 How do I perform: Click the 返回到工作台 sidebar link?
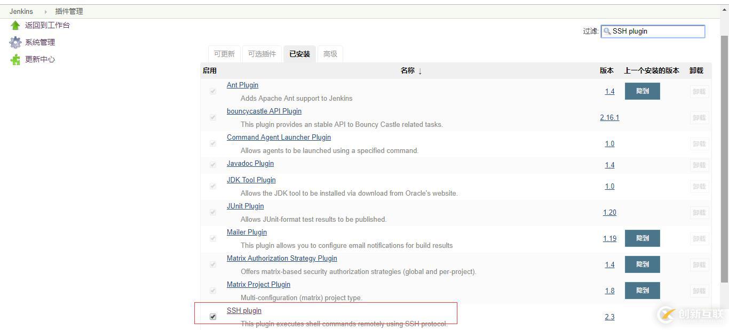(x=47, y=25)
